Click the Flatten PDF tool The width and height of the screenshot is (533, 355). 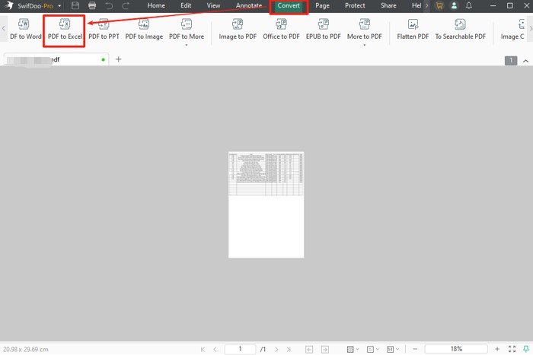[413, 30]
